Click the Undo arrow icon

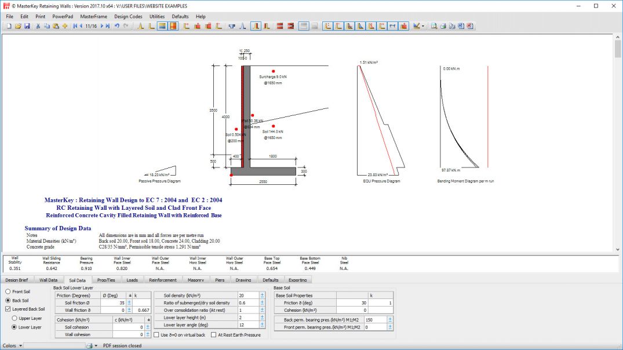click(x=117, y=26)
